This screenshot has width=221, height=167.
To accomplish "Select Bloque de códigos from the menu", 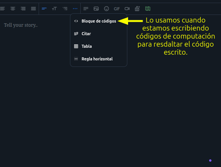I will tap(99, 21).
